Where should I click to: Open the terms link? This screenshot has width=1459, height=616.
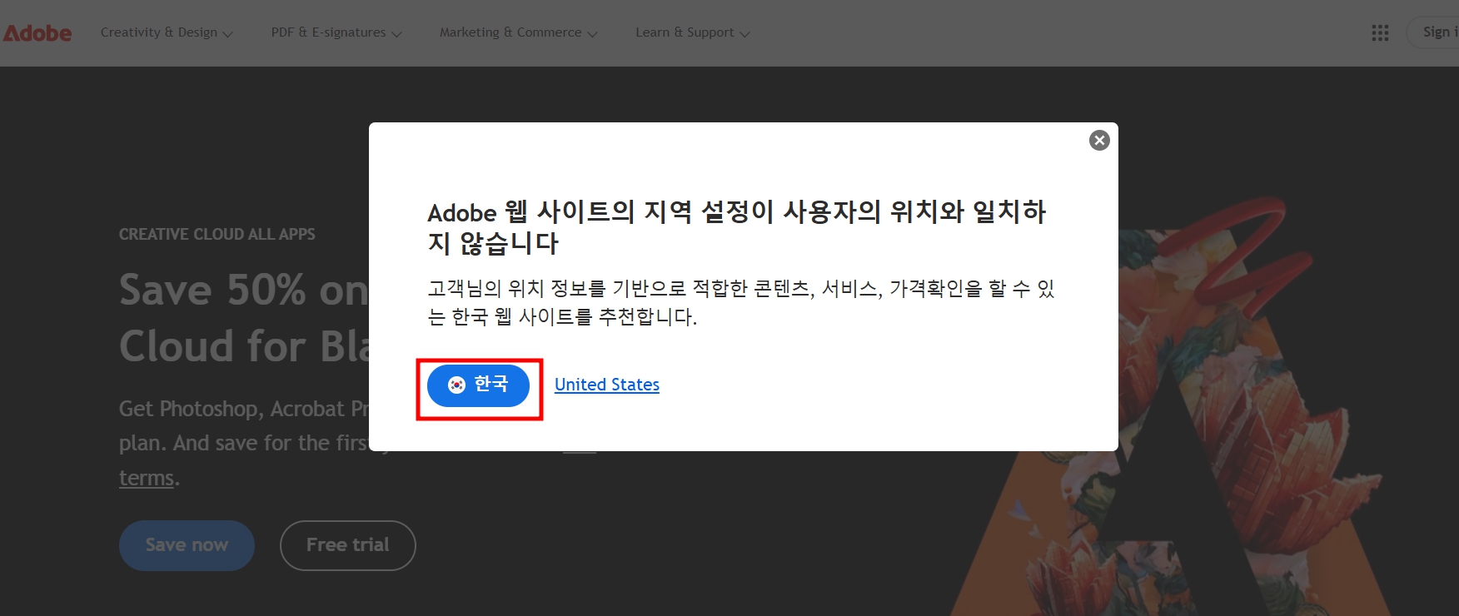click(147, 478)
